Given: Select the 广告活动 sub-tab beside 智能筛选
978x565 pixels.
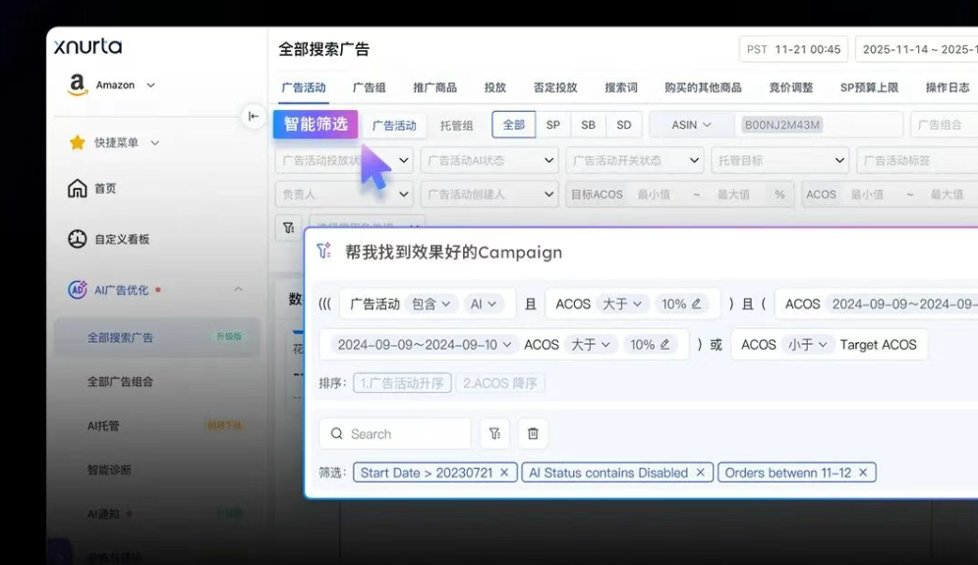Looking at the screenshot, I should coord(394,126).
